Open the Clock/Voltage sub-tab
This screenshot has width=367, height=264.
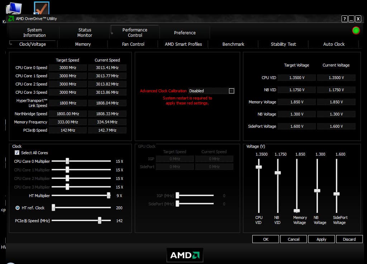click(33, 44)
